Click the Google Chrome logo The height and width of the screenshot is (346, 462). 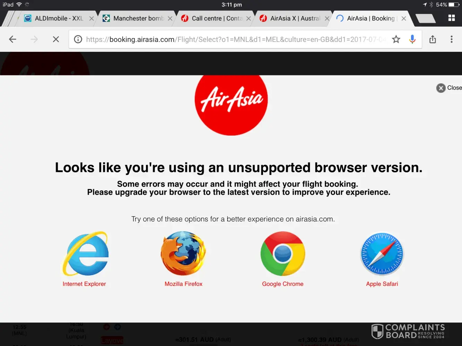coord(283,254)
